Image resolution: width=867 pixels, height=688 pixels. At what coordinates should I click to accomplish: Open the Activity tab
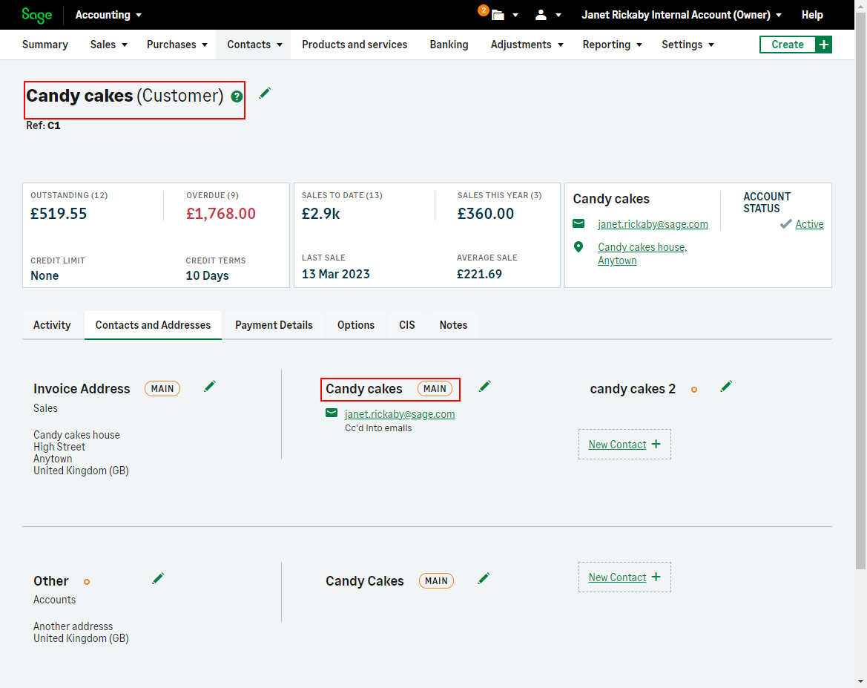(52, 325)
